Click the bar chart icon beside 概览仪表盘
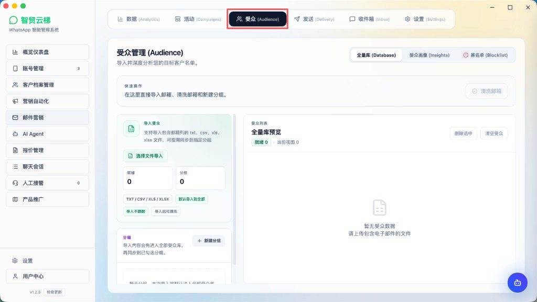 [x=15, y=52]
